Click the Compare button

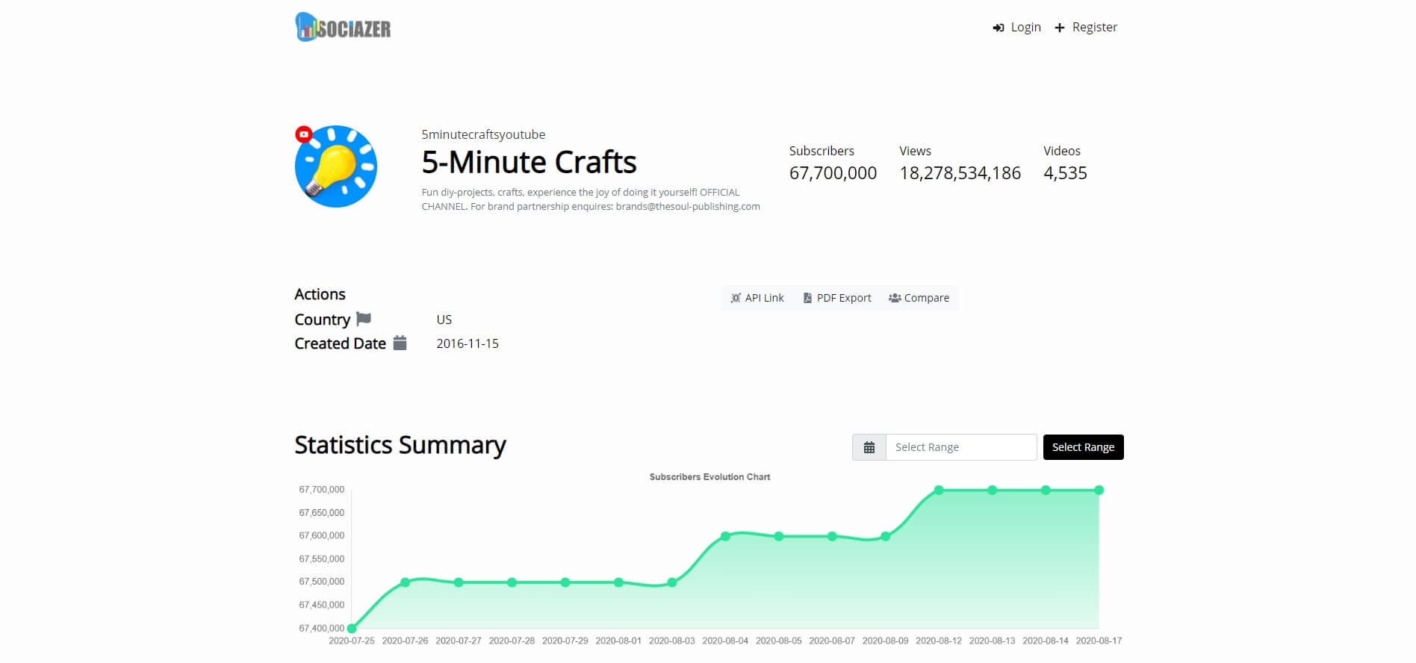click(919, 298)
